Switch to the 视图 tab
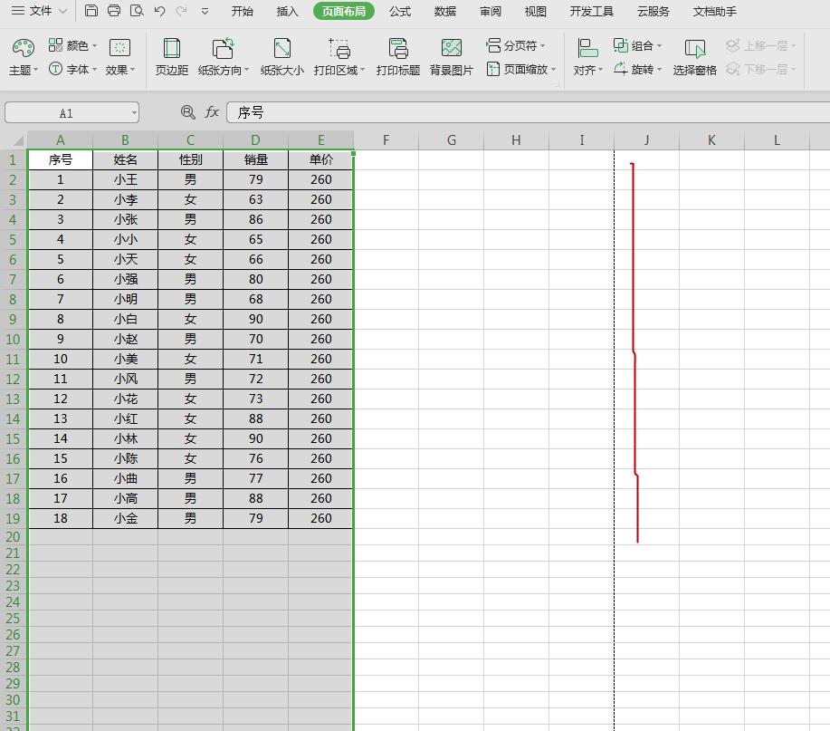Viewport: 830px width, 731px height. tap(535, 11)
